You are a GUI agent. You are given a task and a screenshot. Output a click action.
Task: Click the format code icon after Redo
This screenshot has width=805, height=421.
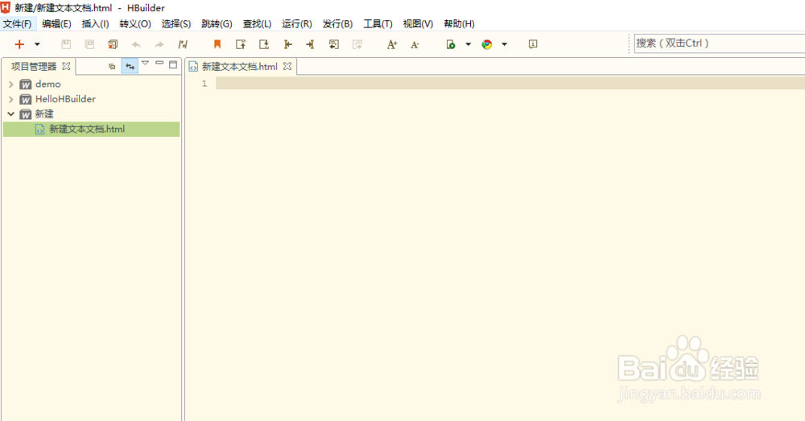(x=183, y=44)
